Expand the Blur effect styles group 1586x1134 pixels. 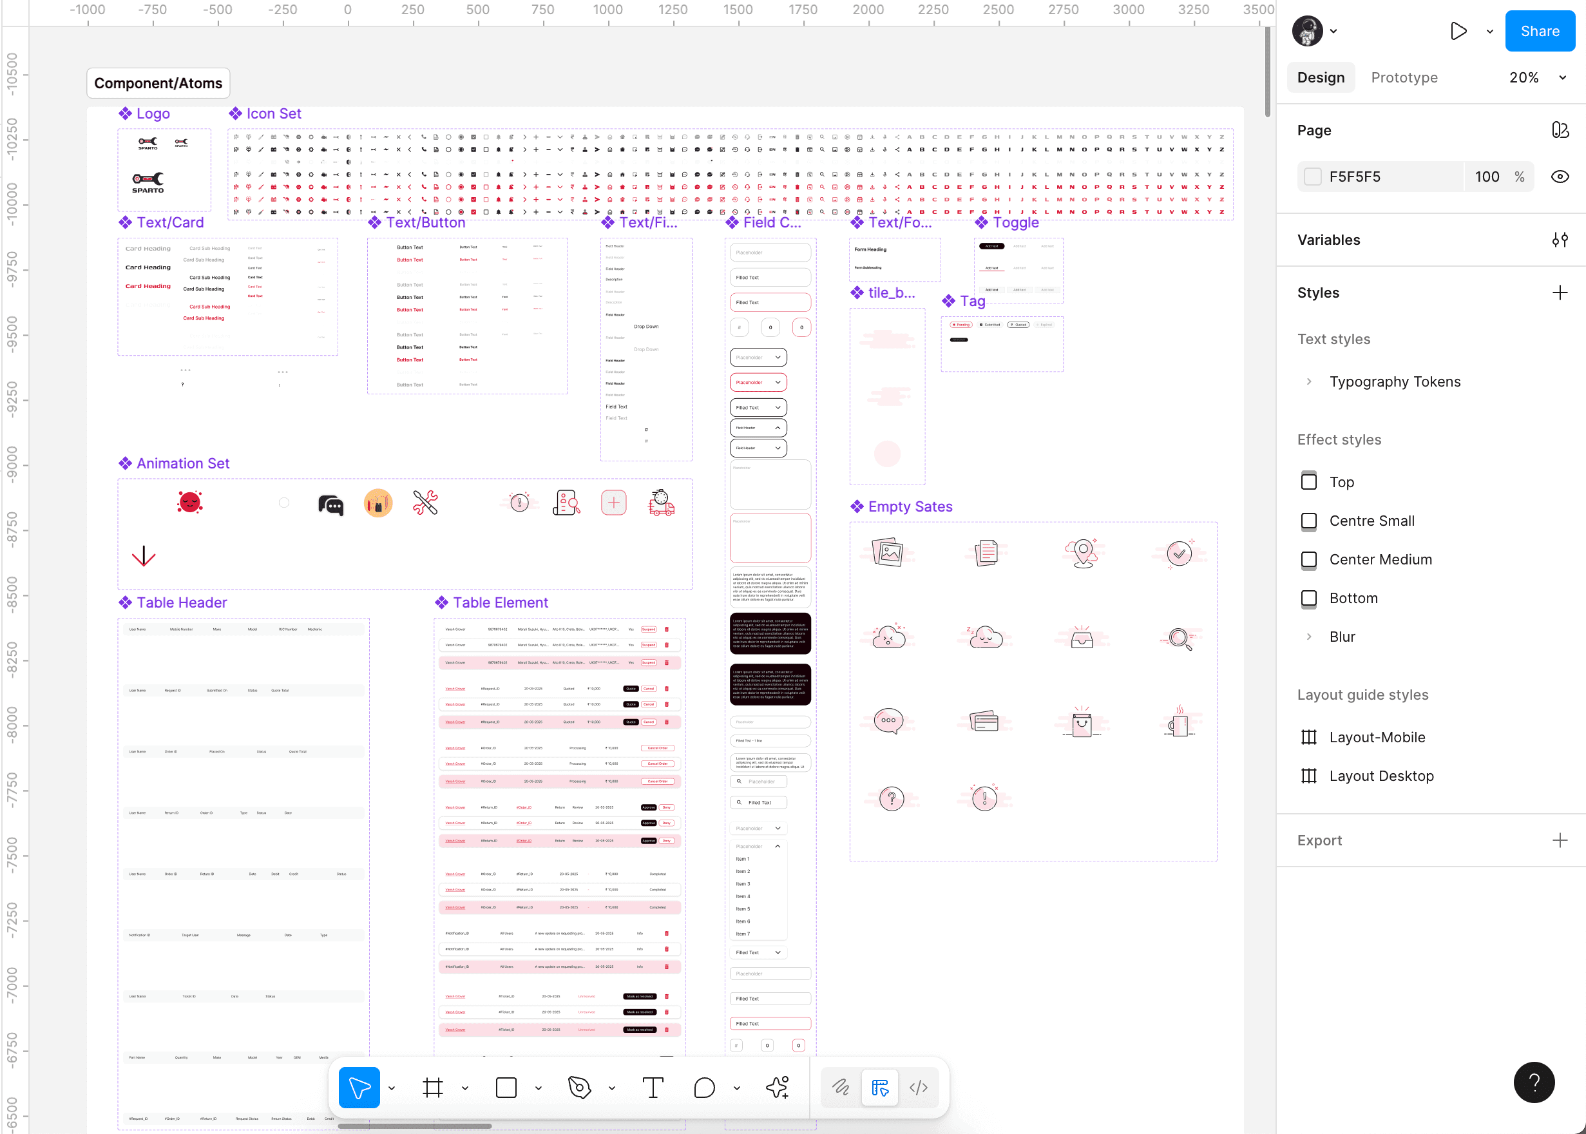[x=1309, y=637]
